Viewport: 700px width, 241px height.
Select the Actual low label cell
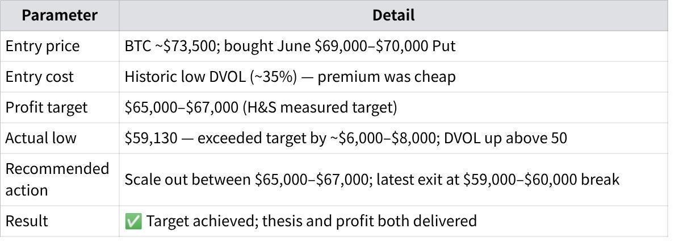(x=60, y=138)
